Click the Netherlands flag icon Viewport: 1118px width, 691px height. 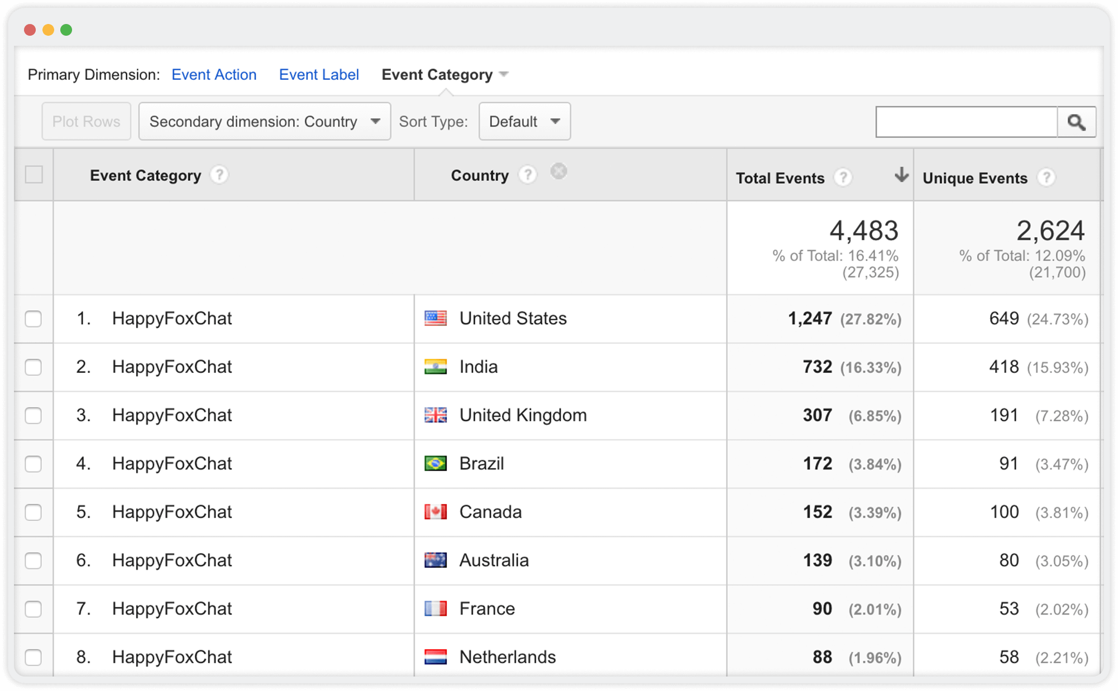pos(436,657)
